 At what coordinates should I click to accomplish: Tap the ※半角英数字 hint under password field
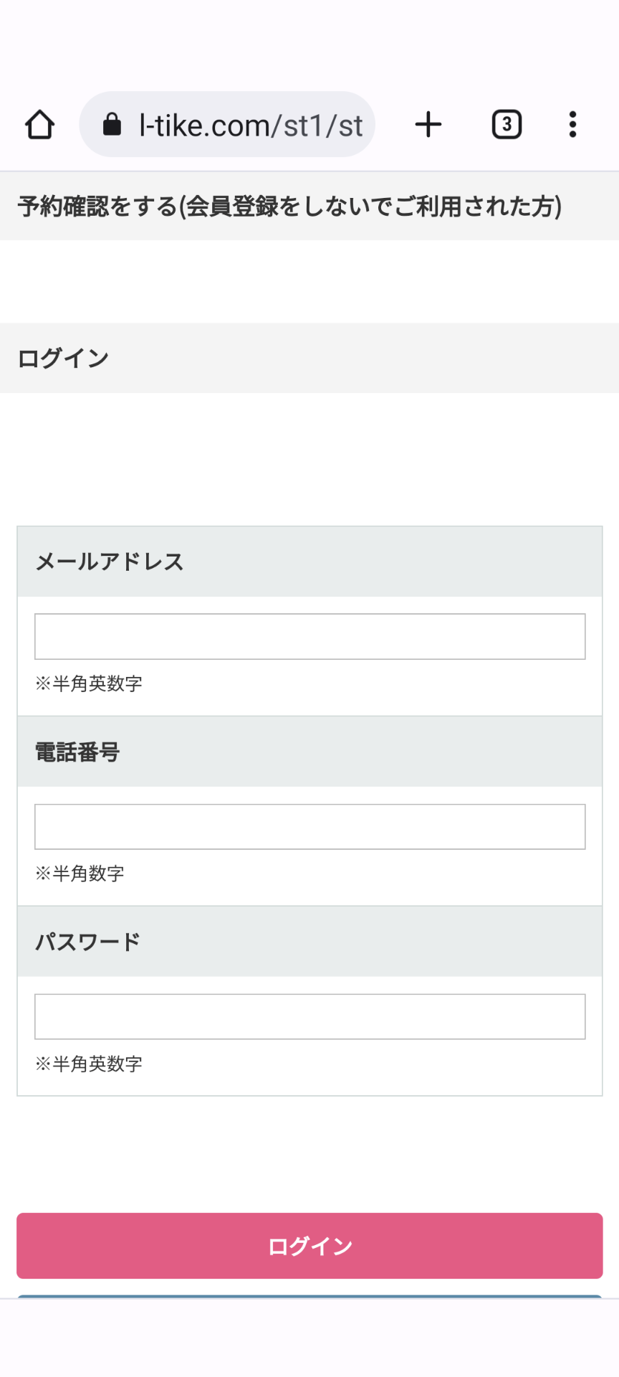(x=89, y=1064)
